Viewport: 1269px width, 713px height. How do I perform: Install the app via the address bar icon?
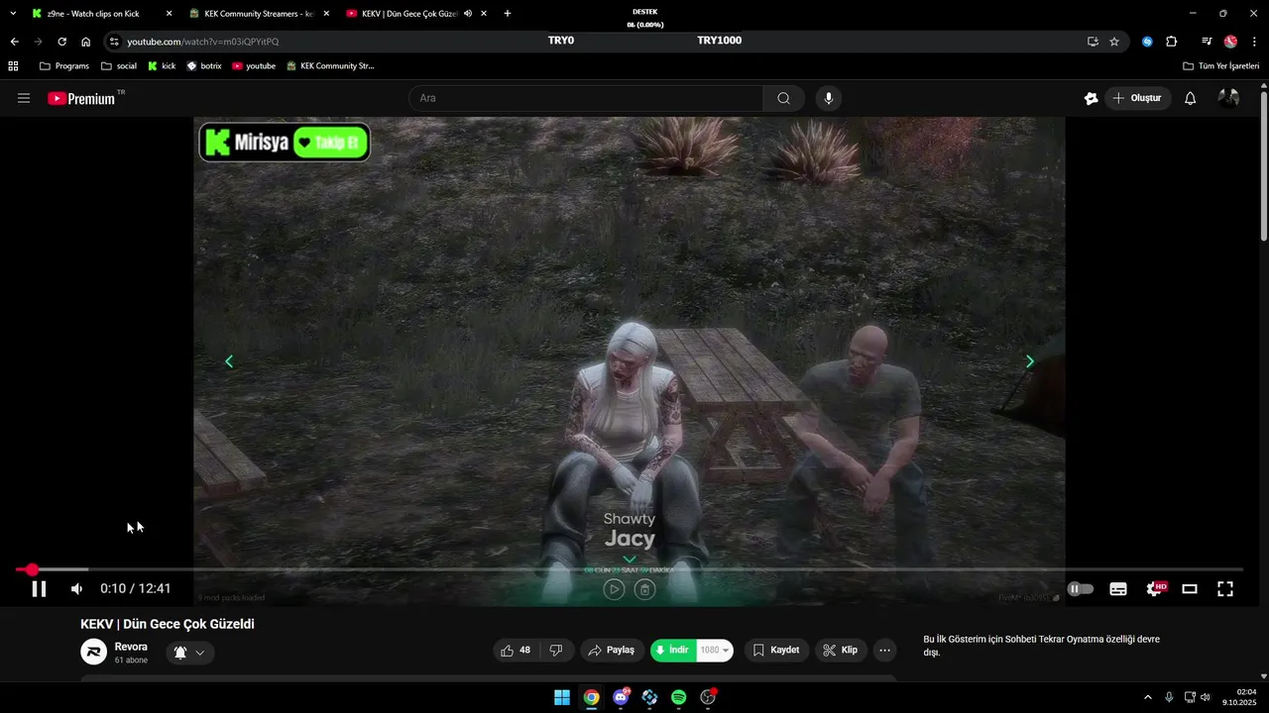[1093, 42]
